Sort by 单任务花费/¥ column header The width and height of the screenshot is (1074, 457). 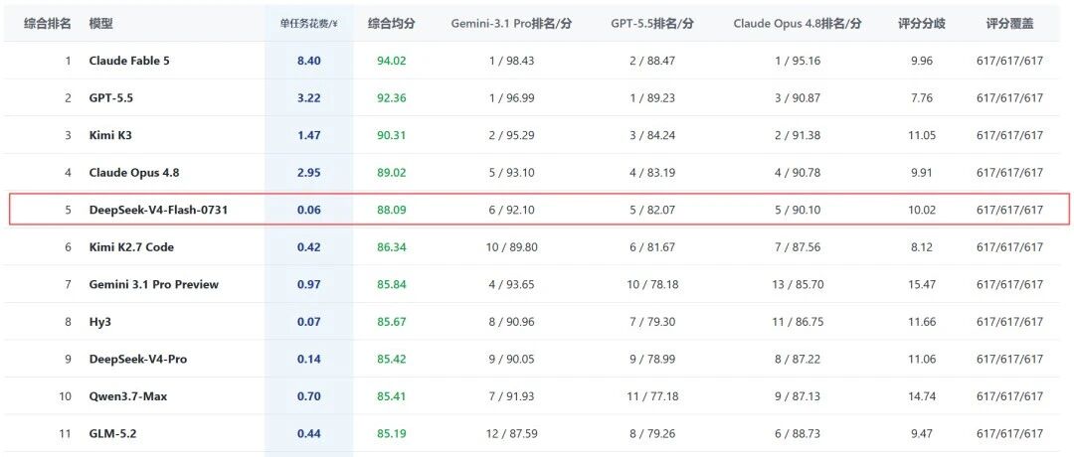click(x=309, y=23)
